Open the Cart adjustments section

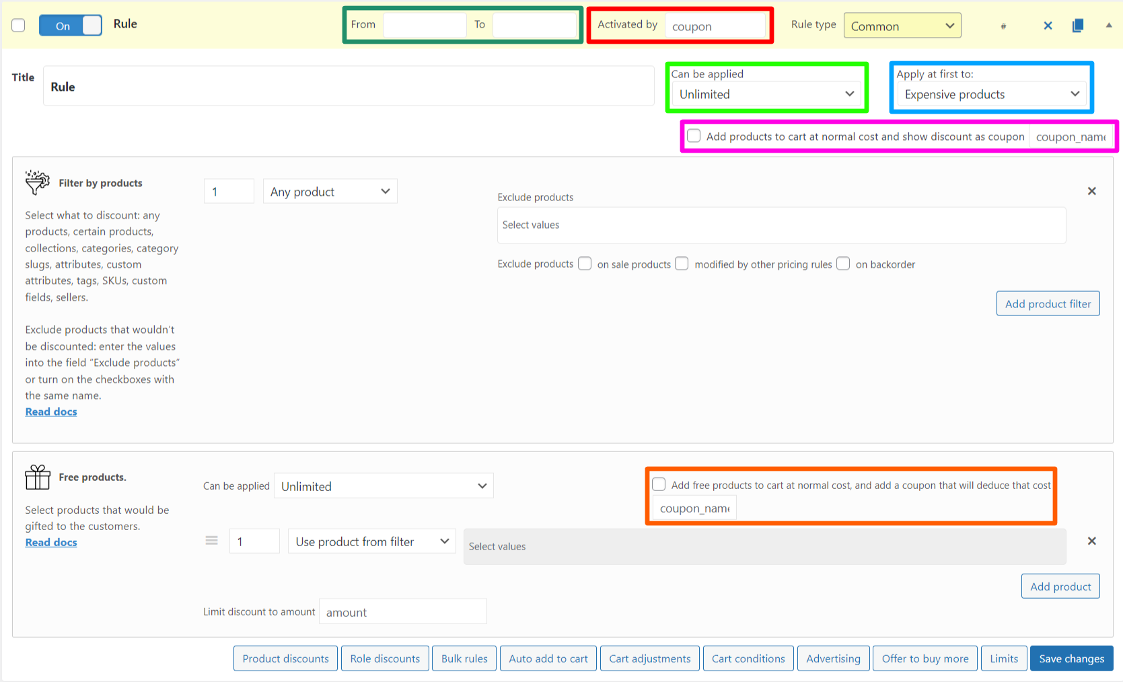(x=650, y=658)
